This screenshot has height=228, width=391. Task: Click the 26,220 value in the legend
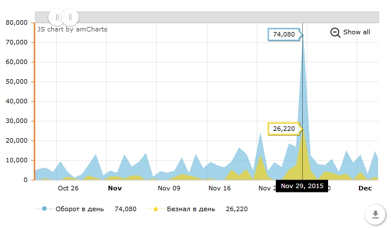(237, 209)
